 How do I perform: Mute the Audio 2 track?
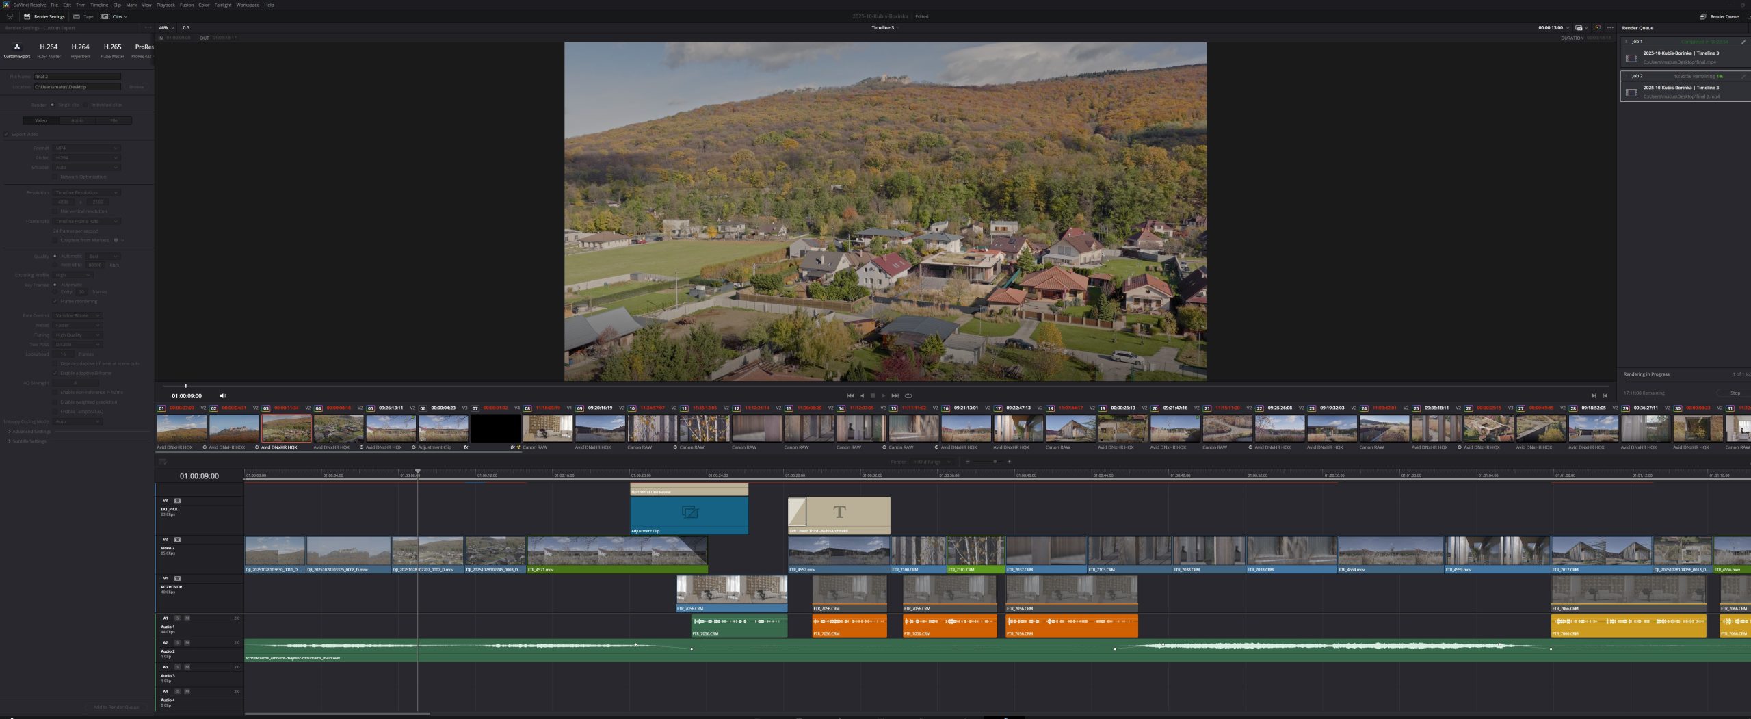[x=187, y=643]
